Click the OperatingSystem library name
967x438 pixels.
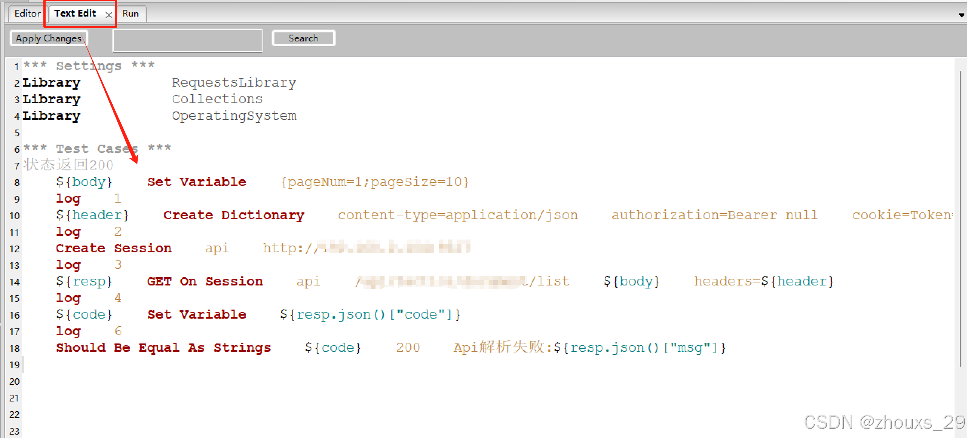click(x=234, y=116)
